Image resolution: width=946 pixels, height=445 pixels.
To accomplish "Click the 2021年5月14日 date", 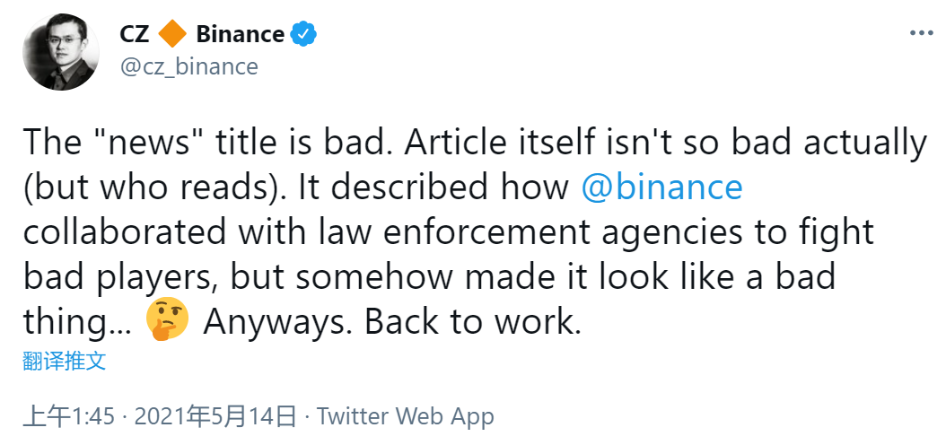I will point(215,416).
